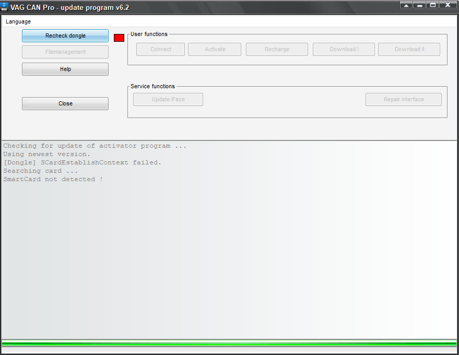Select log line 'SmartCard not detected !'

[53, 179]
